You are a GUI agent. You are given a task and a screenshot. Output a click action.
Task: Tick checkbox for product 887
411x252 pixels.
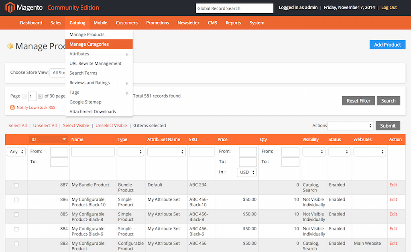point(16,185)
